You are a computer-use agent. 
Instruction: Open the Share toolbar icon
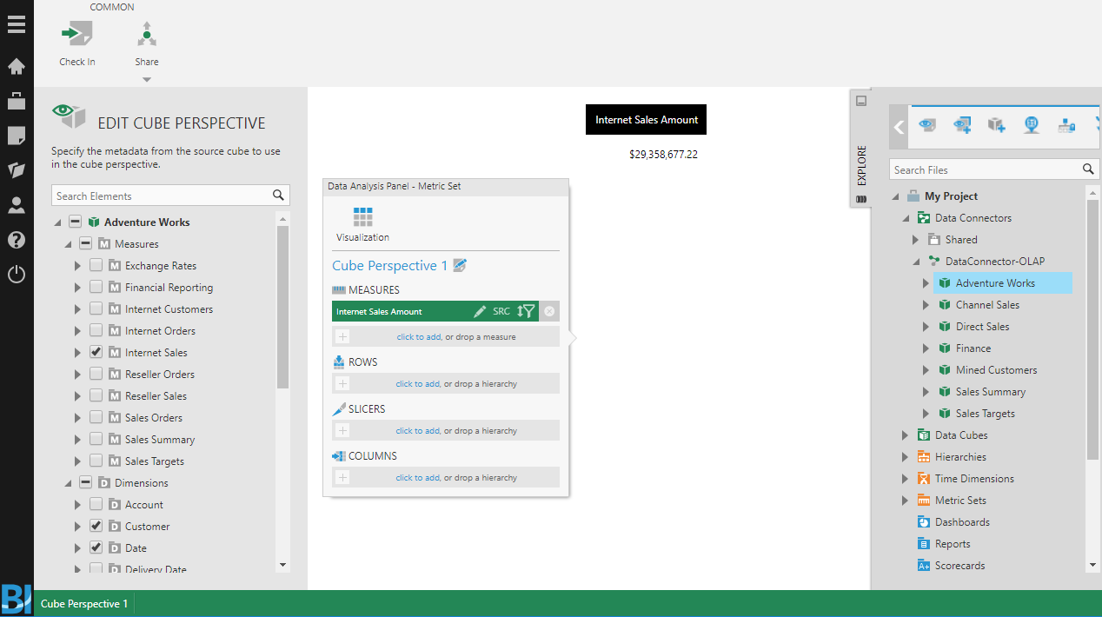[x=147, y=35]
